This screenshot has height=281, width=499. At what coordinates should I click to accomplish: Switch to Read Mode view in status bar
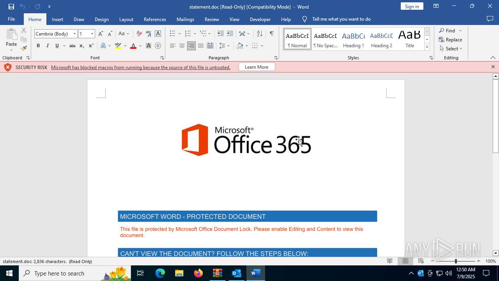tap(389, 261)
